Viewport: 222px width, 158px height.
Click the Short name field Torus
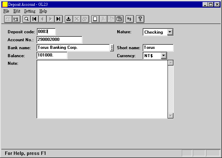pos(158,48)
